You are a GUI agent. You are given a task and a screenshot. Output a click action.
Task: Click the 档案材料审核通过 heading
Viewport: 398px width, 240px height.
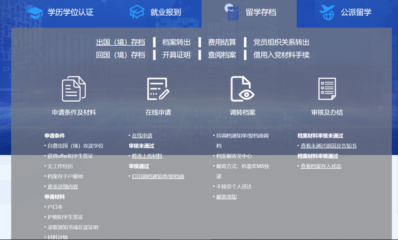(x=318, y=156)
